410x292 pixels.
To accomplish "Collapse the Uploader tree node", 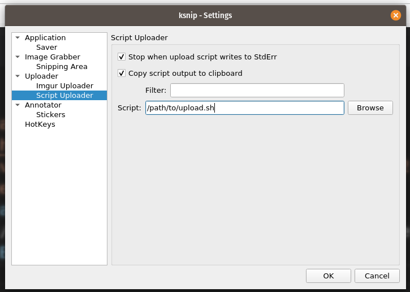I will [18, 76].
